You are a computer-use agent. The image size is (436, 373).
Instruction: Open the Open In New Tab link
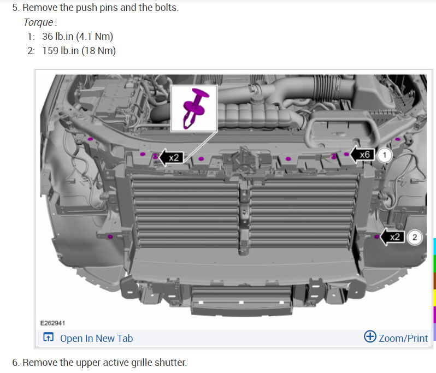pyautogui.click(x=96, y=338)
